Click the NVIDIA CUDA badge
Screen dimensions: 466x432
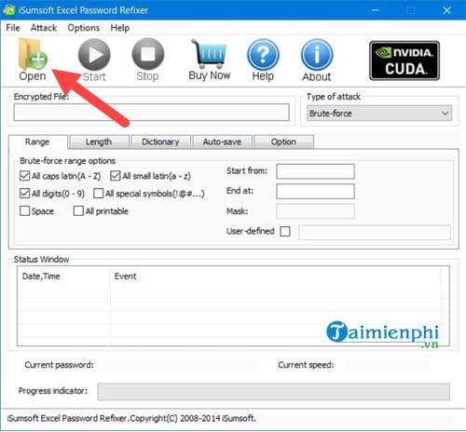404,61
